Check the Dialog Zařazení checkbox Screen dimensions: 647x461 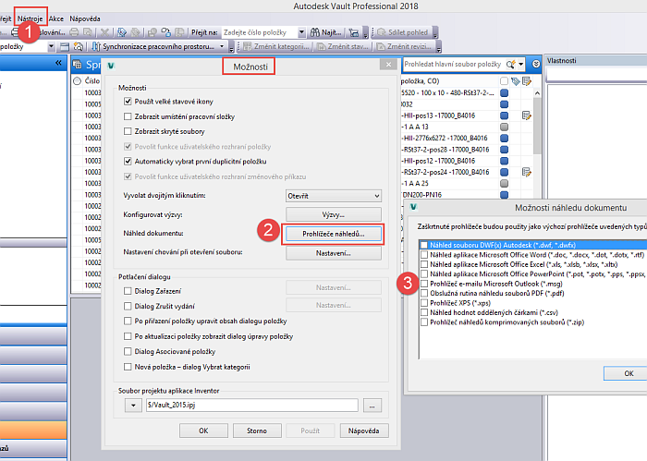pos(128,291)
